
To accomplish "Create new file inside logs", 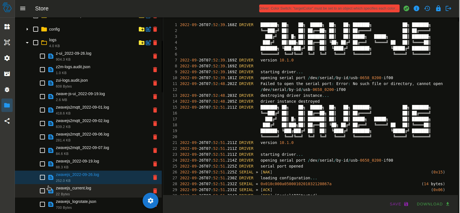I will (148, 43).
